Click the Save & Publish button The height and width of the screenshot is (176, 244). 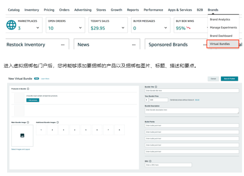tap(229, 79)
